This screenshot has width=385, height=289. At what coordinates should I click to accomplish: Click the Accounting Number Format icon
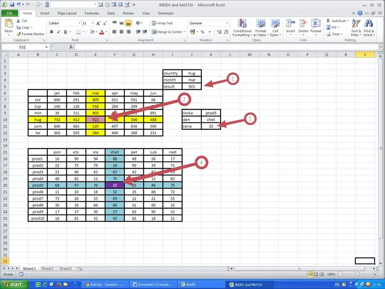192,32
